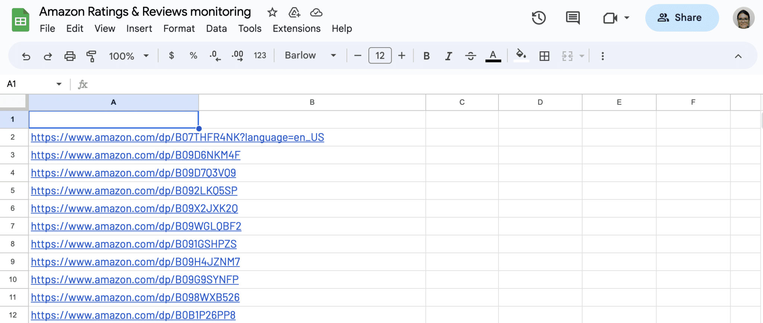The image size is (763, 323).
Task: Click the Share button
Action: click(x=682, y=18)
